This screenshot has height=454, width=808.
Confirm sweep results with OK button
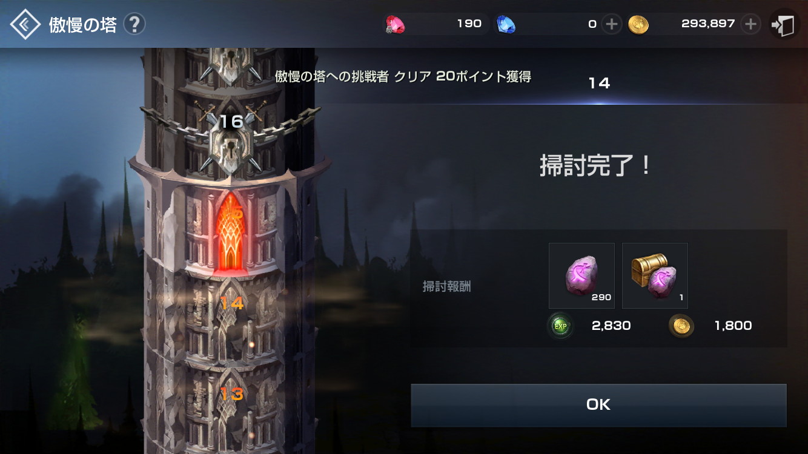598,405
